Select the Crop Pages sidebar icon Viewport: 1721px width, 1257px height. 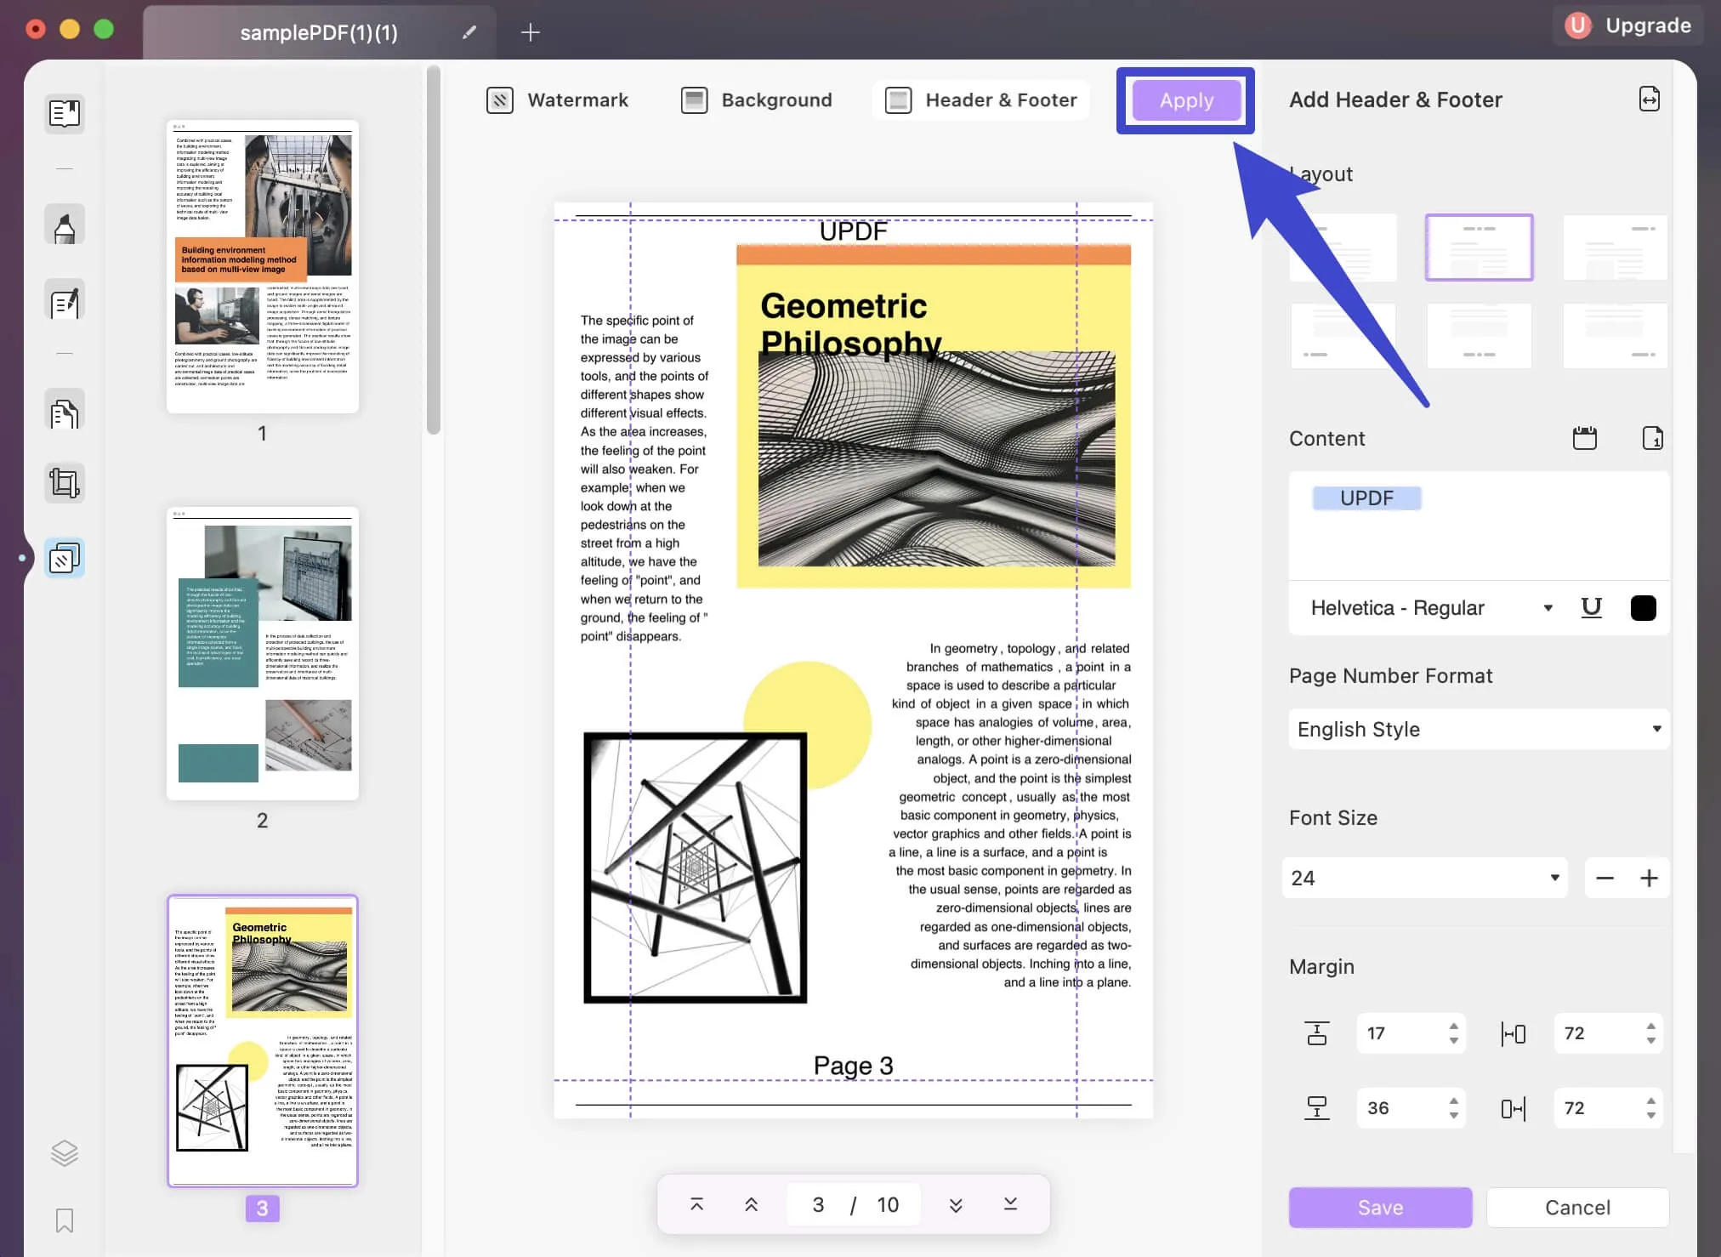[65, 483]
